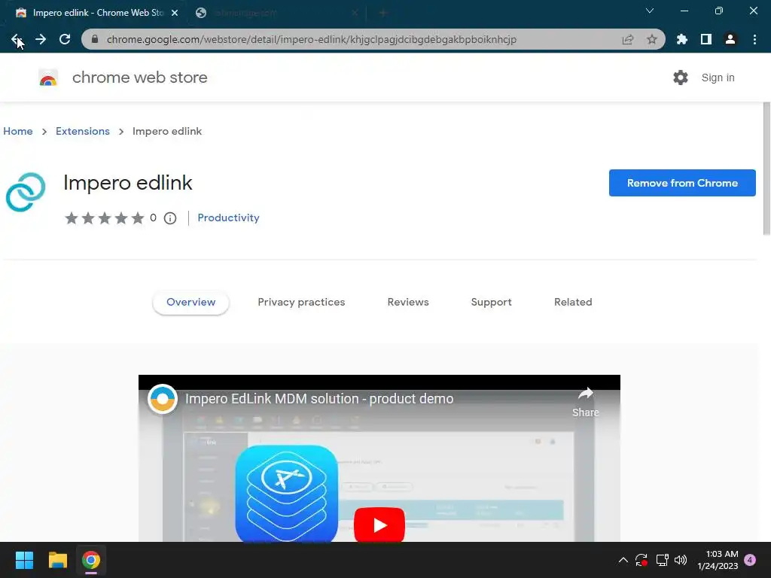The width and height of the screenshot is (771, 578).
Task: Click the Chrome Web Store logo
Action: 48,78
